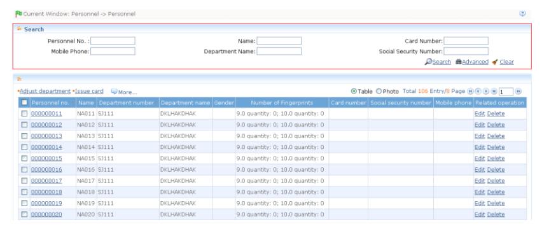Image resolution: width=542 pixels, height=231 pixels.
Task: Open personnel record 000000019
Action: [46, 204]
